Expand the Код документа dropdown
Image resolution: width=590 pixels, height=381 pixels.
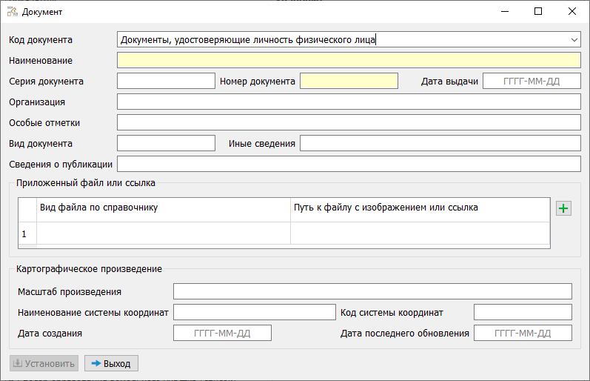tap(574, 39)
